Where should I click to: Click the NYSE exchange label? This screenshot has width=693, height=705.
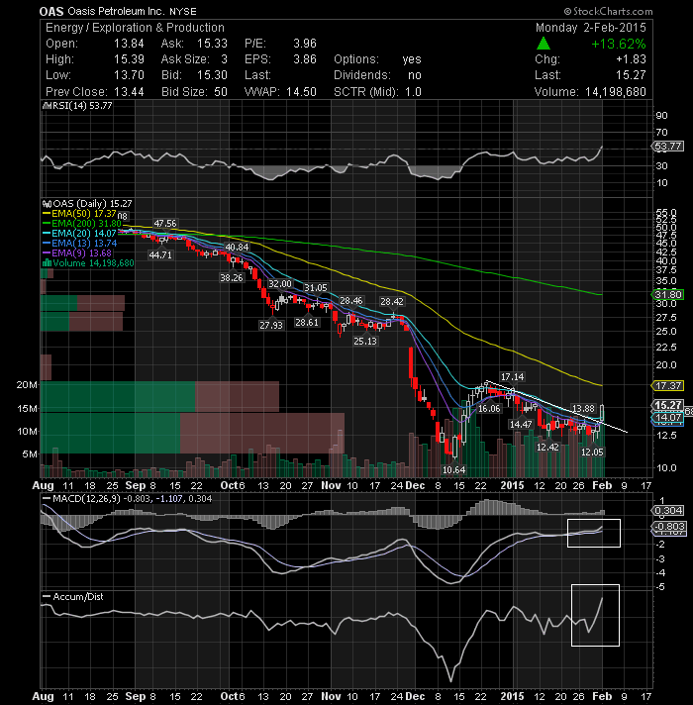(183, 12)
